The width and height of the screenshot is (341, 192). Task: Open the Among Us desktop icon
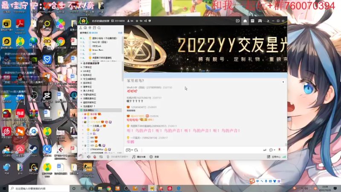[7, 115]
